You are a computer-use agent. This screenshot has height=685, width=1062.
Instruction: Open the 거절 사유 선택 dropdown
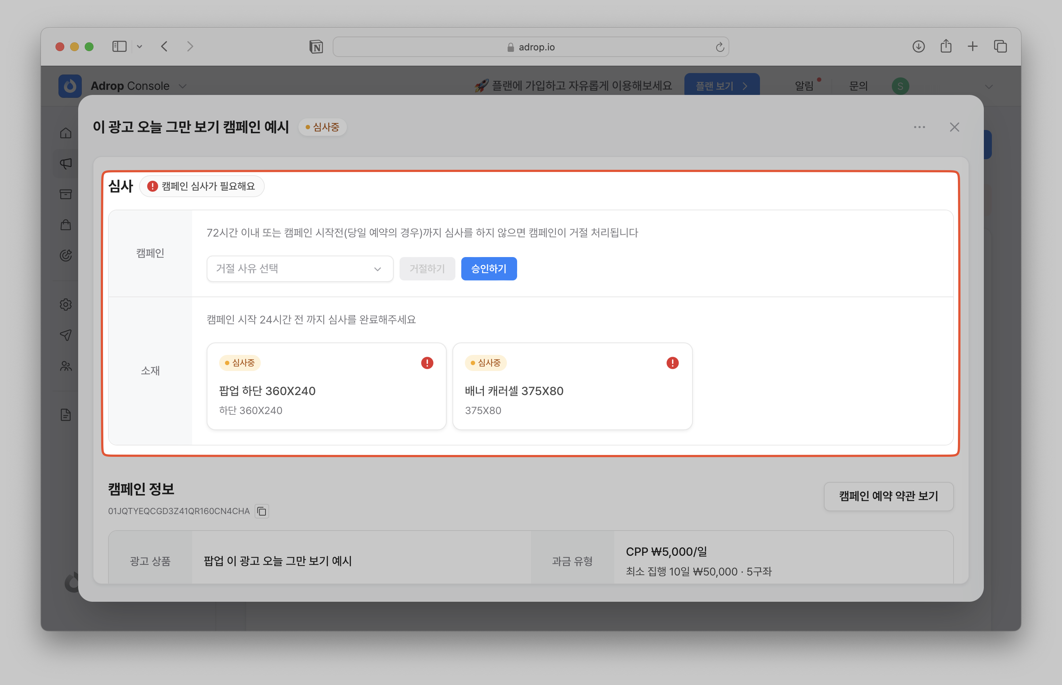[300, 269]
